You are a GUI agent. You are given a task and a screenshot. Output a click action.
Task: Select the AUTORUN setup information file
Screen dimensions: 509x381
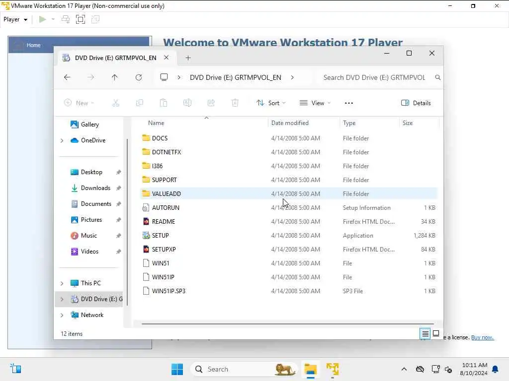point(289,208)
